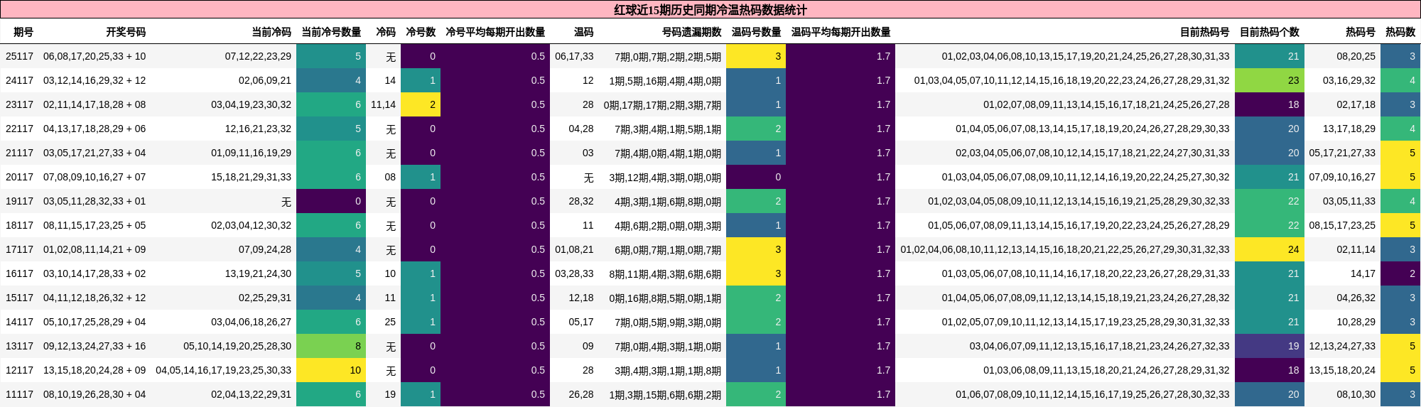The image size is (1421, 407).
Task: Click warm codes cell 03,28,33
Action: click(574, 273)
